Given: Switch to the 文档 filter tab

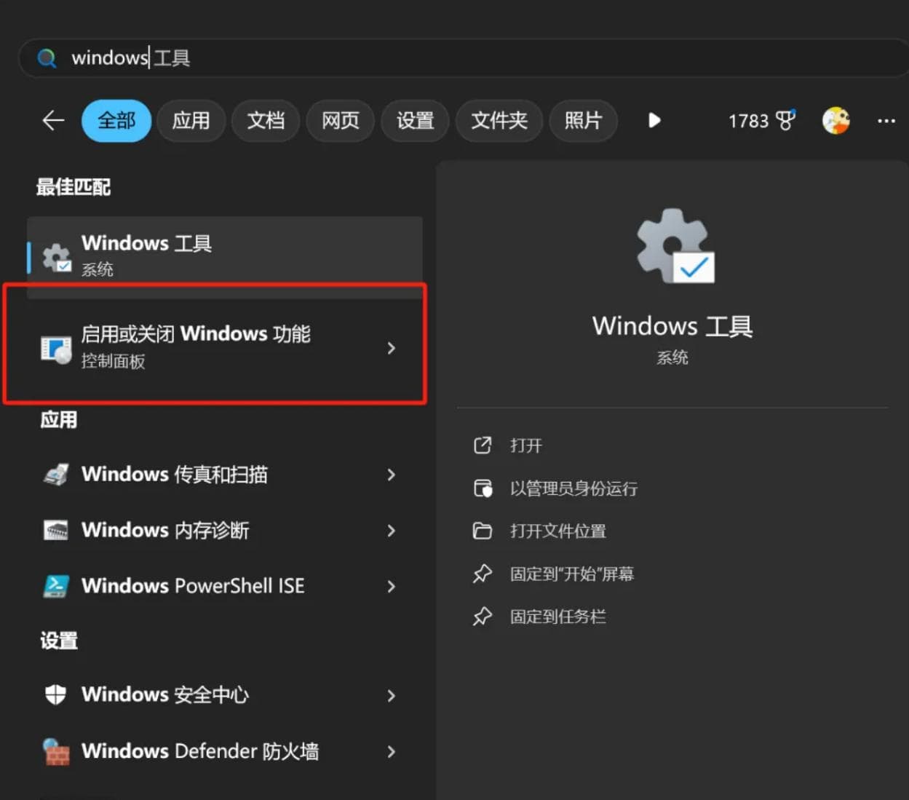Looking at the screenshot, I should (266, 121).
